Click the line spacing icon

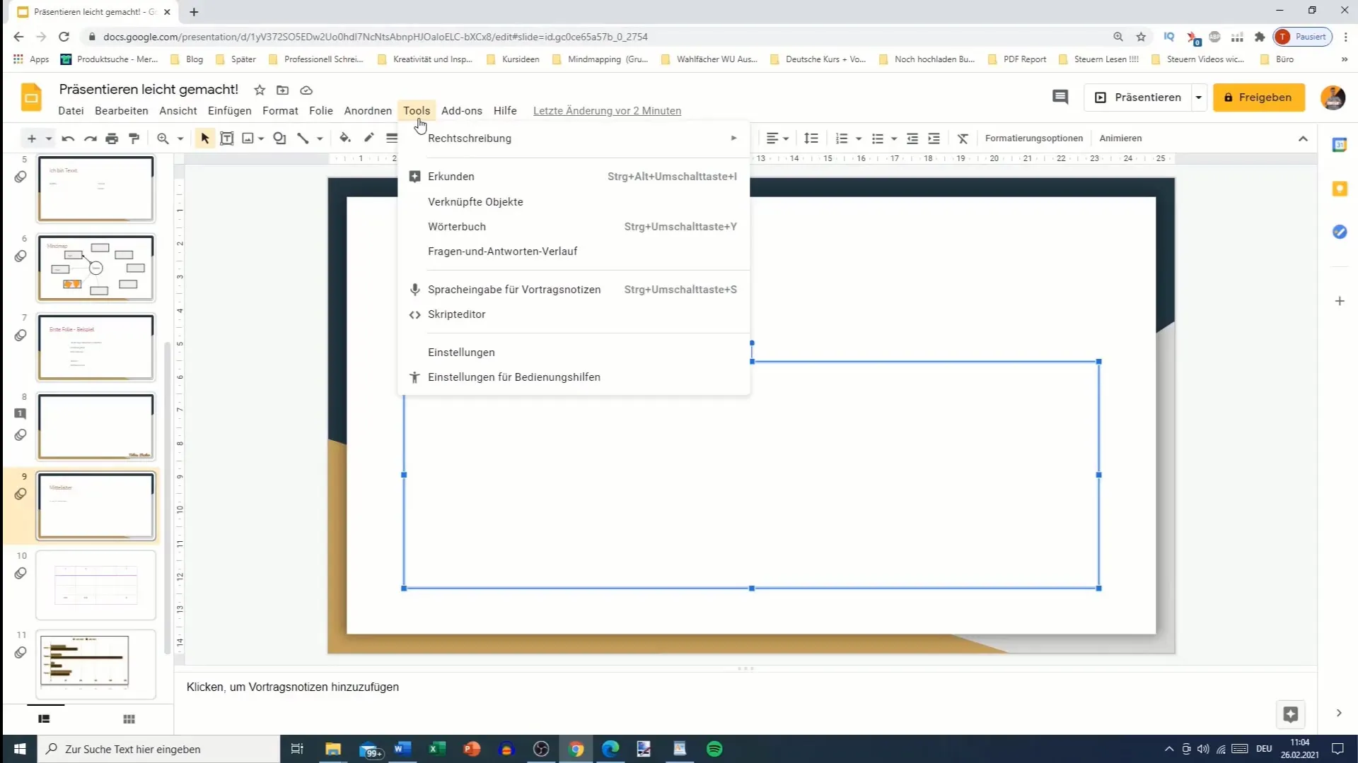pyautogui.click(x=811, y=138)
